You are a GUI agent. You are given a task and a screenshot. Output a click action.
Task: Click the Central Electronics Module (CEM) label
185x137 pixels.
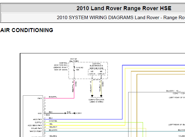point(96,66)
